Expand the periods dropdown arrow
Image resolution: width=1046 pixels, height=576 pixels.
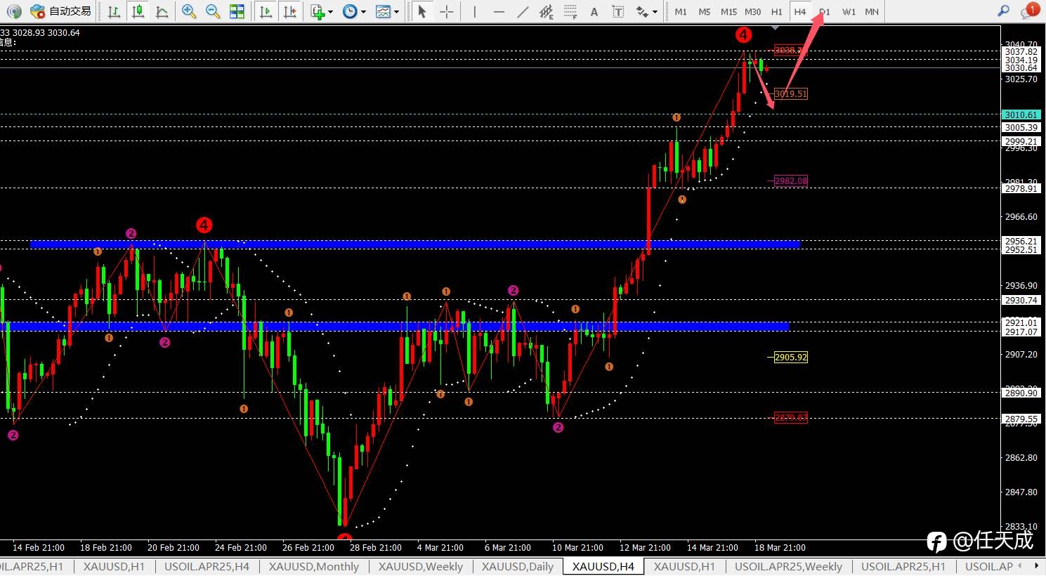click(x=363, y=12)
